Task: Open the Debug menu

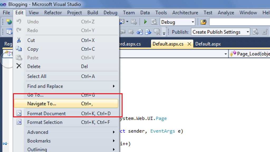Action: (110, 13)
